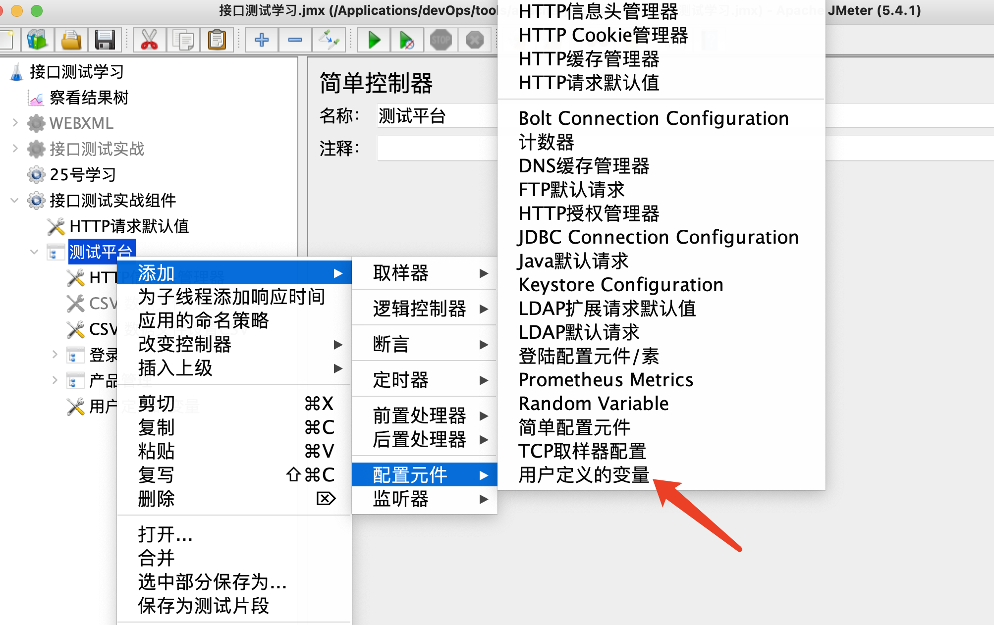The image size is (994, 625).
Task: Select 察看结果树 in tree
Action: [x=88, y=98]
